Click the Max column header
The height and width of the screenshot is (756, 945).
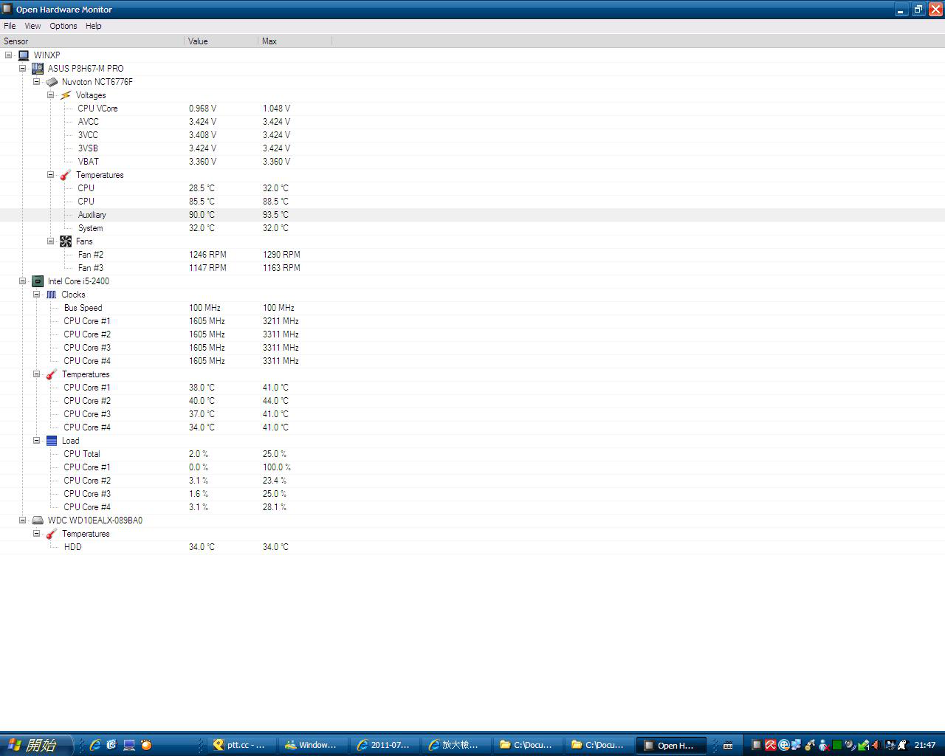coord(295,41)
